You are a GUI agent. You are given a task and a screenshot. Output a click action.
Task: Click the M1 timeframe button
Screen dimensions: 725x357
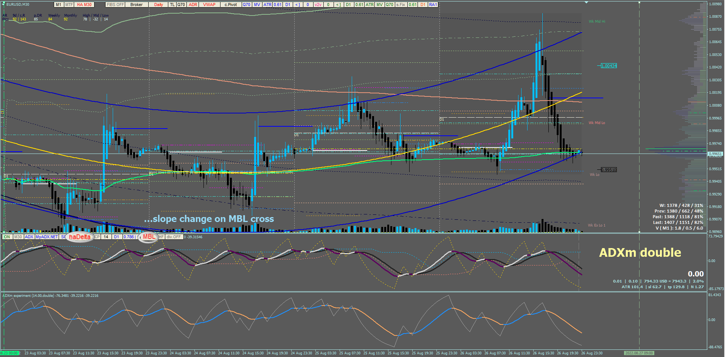click(x=59, y=5)
